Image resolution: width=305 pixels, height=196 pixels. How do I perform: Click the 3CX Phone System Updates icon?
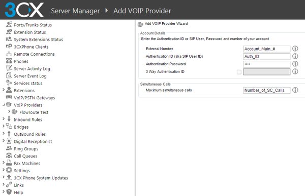pos(9,177)
